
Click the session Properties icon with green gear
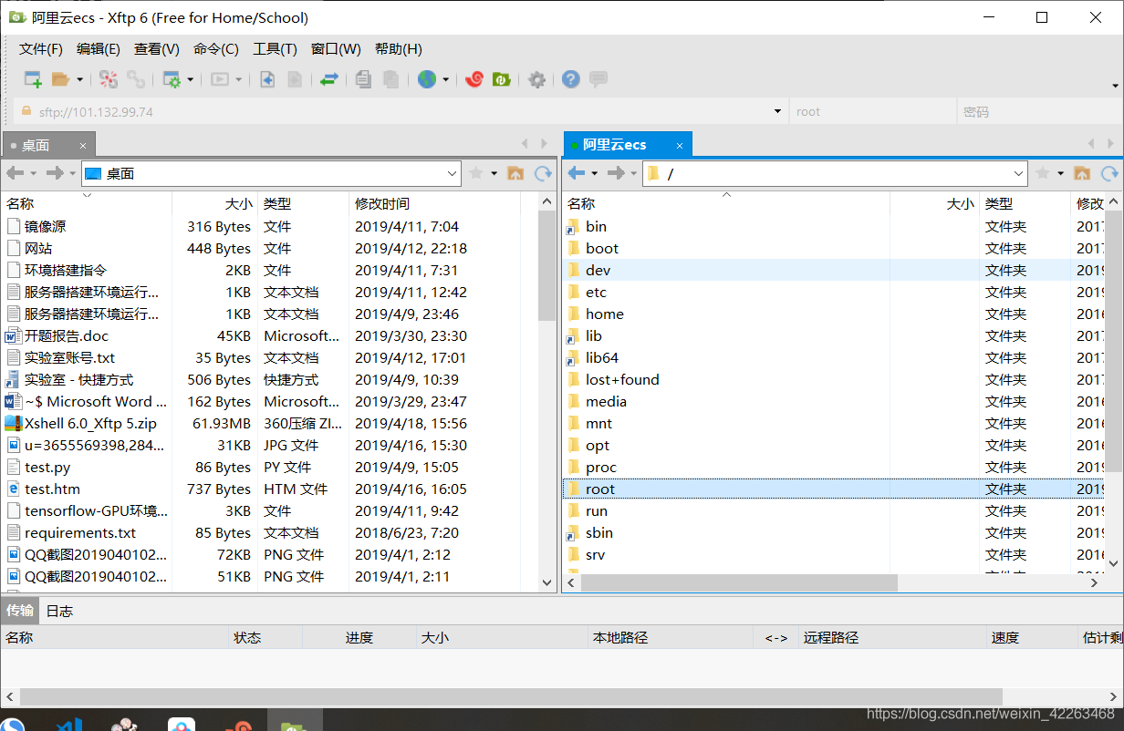point(172,79)
